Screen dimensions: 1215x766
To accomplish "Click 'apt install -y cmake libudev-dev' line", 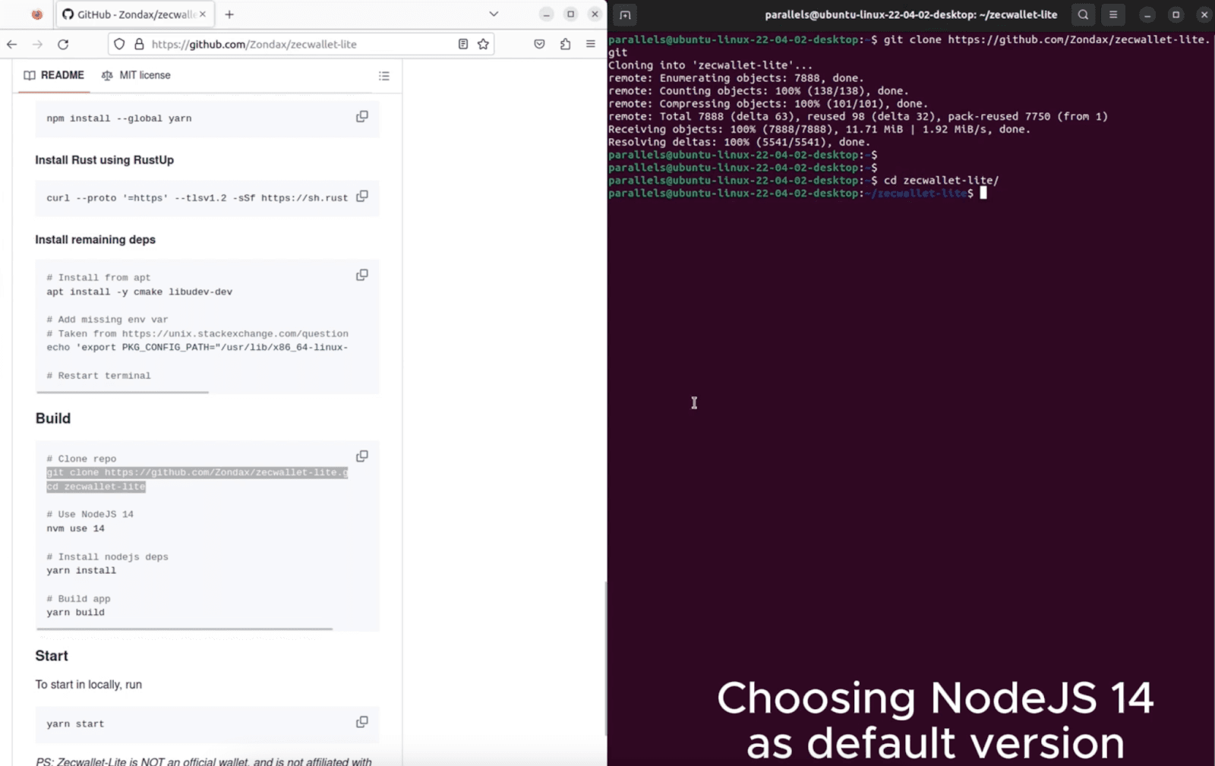I will 139,292.
